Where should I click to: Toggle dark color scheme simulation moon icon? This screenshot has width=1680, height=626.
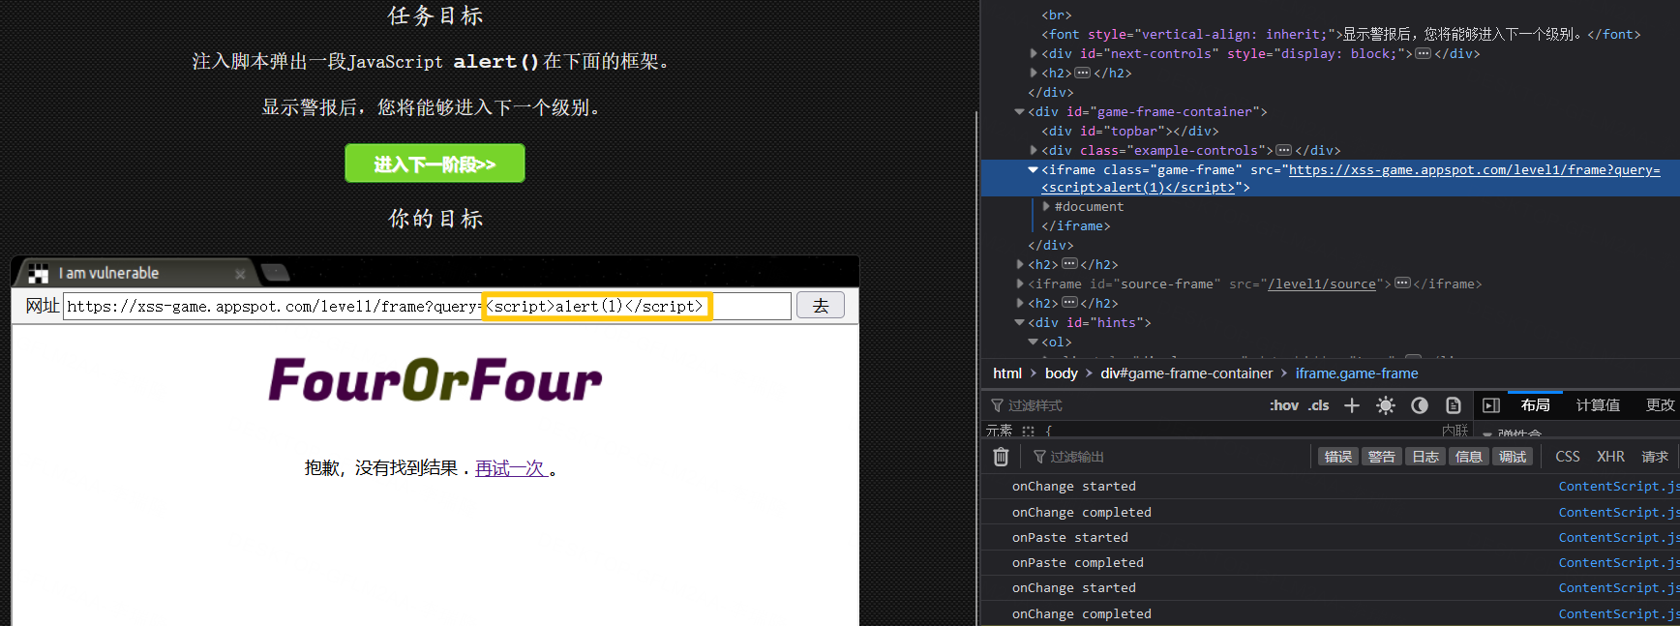tap(1420, 405)
